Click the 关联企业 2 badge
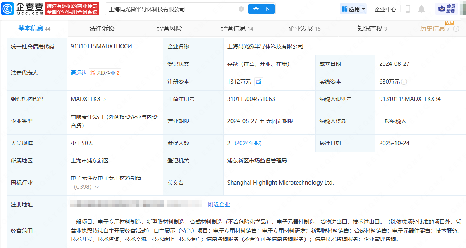This screenshot has height=248, width=466. tap(105, 73)
